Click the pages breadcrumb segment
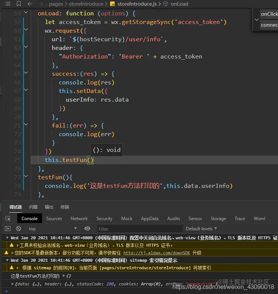 [x=56, y=4]
